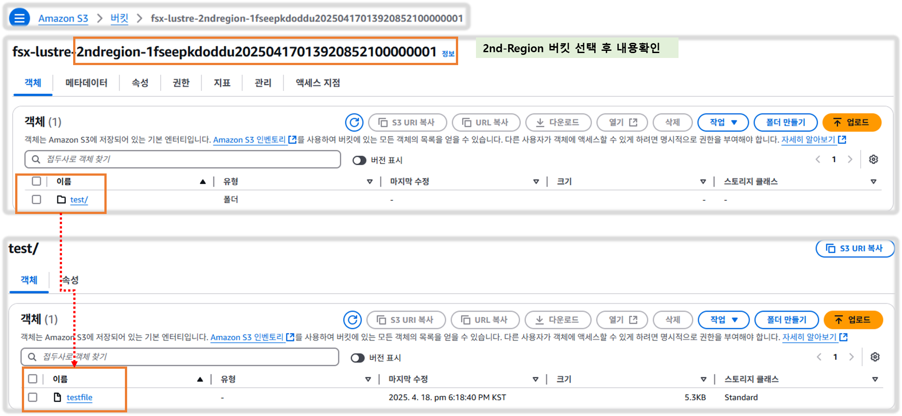Image resolution: width=902 pixels, height=416 pixels.
Task: Sort bucket table by 스토리지 클래스 column
Action: click(873, 181)
